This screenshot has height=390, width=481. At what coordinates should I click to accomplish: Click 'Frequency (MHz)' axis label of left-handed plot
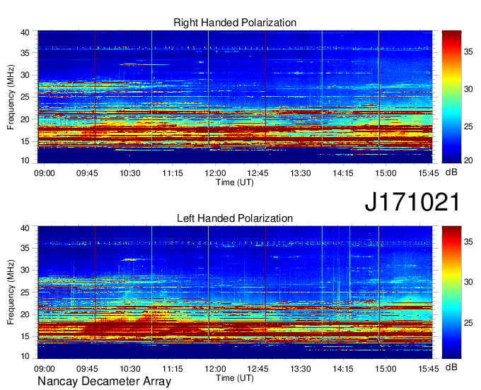11,292
